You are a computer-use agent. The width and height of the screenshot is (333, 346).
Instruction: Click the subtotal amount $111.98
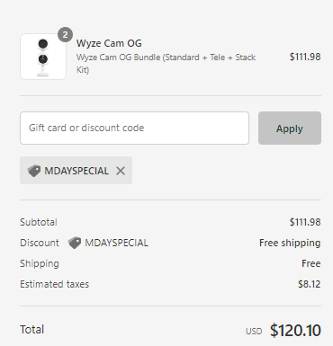305,222
